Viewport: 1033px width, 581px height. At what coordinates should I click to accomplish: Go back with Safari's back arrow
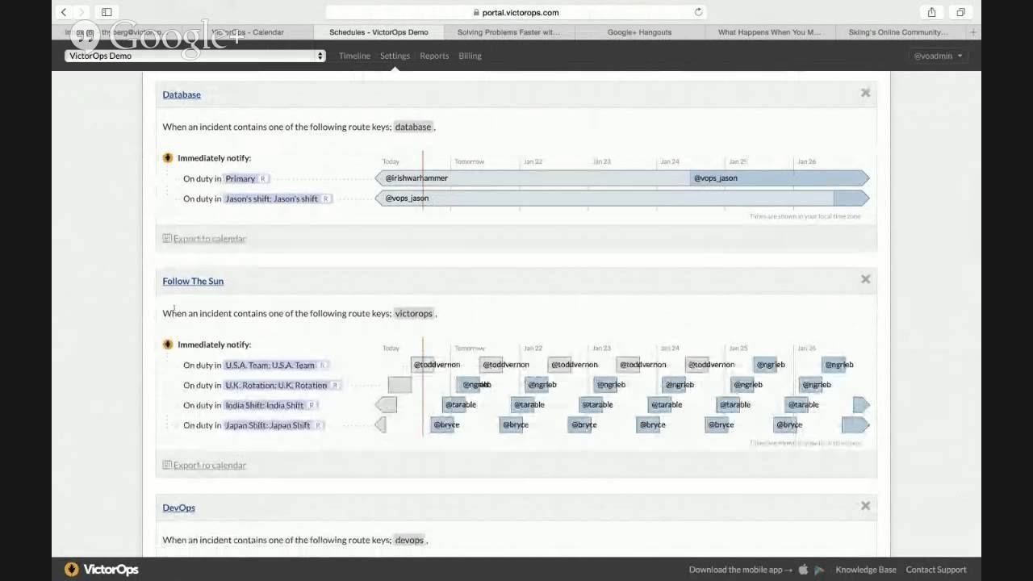(x=64, y=12)
